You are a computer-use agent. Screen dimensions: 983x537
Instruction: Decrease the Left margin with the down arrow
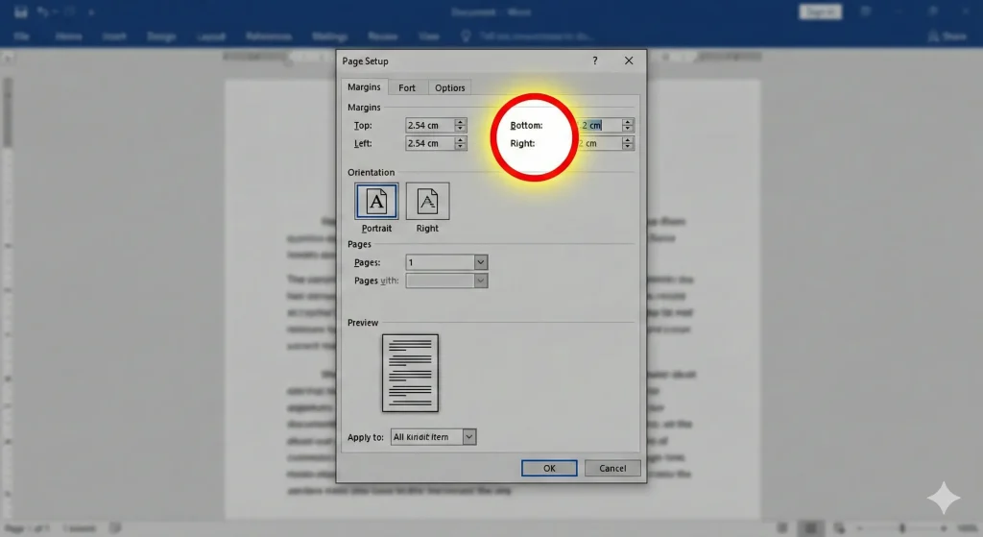[460, 147]
